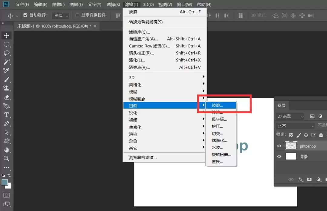Select the Lasso tool
The height and width of the screenshot is (211, 327).
[6, 53]
